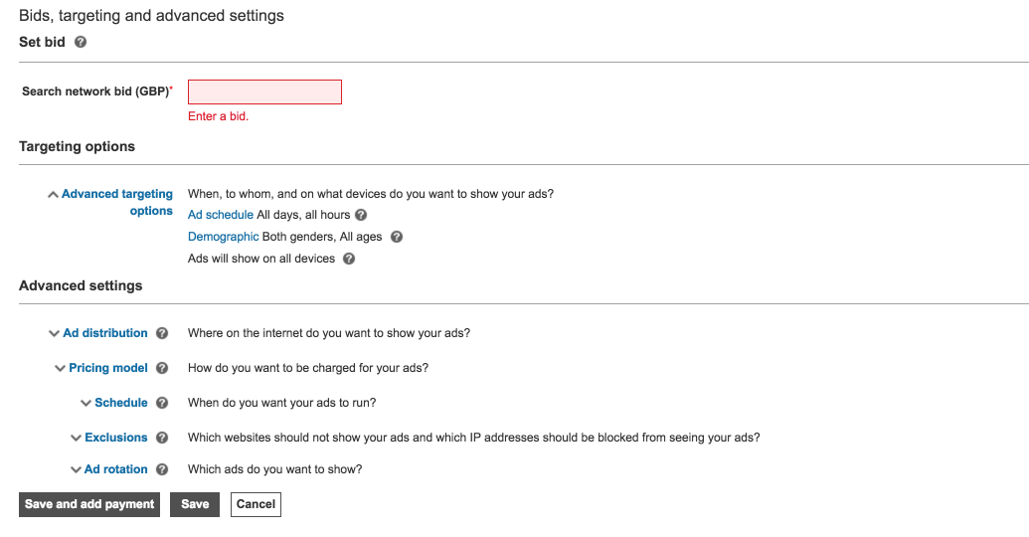Open the Exclusions help icon
The image size is (1029, 537).
pos(162,438)
